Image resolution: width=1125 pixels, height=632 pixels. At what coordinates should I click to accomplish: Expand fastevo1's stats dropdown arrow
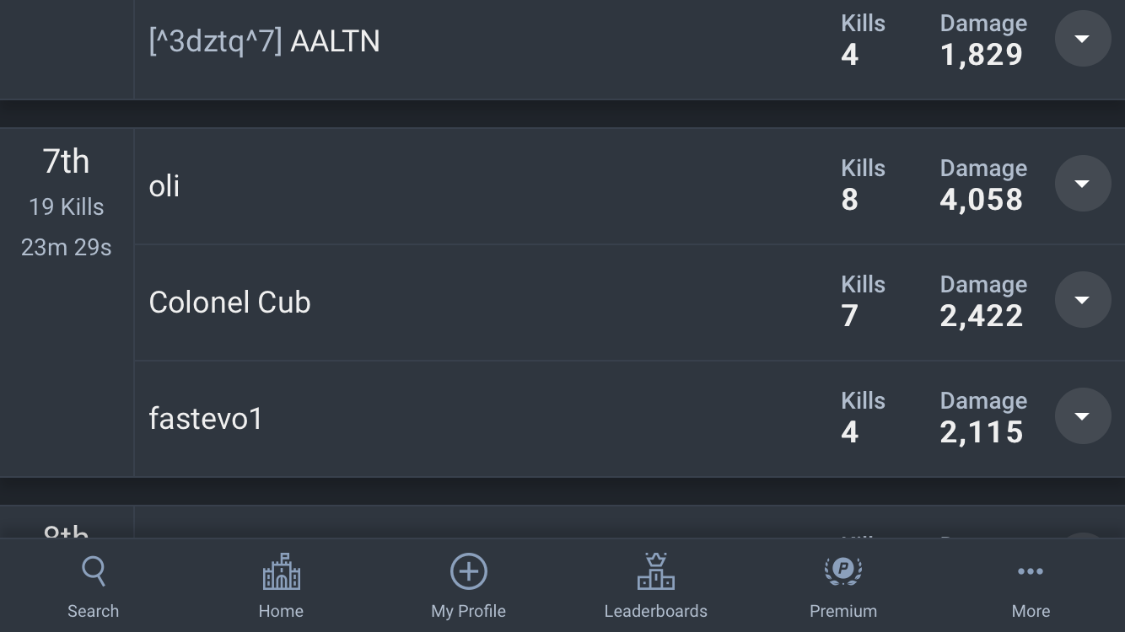point(1083,416)
